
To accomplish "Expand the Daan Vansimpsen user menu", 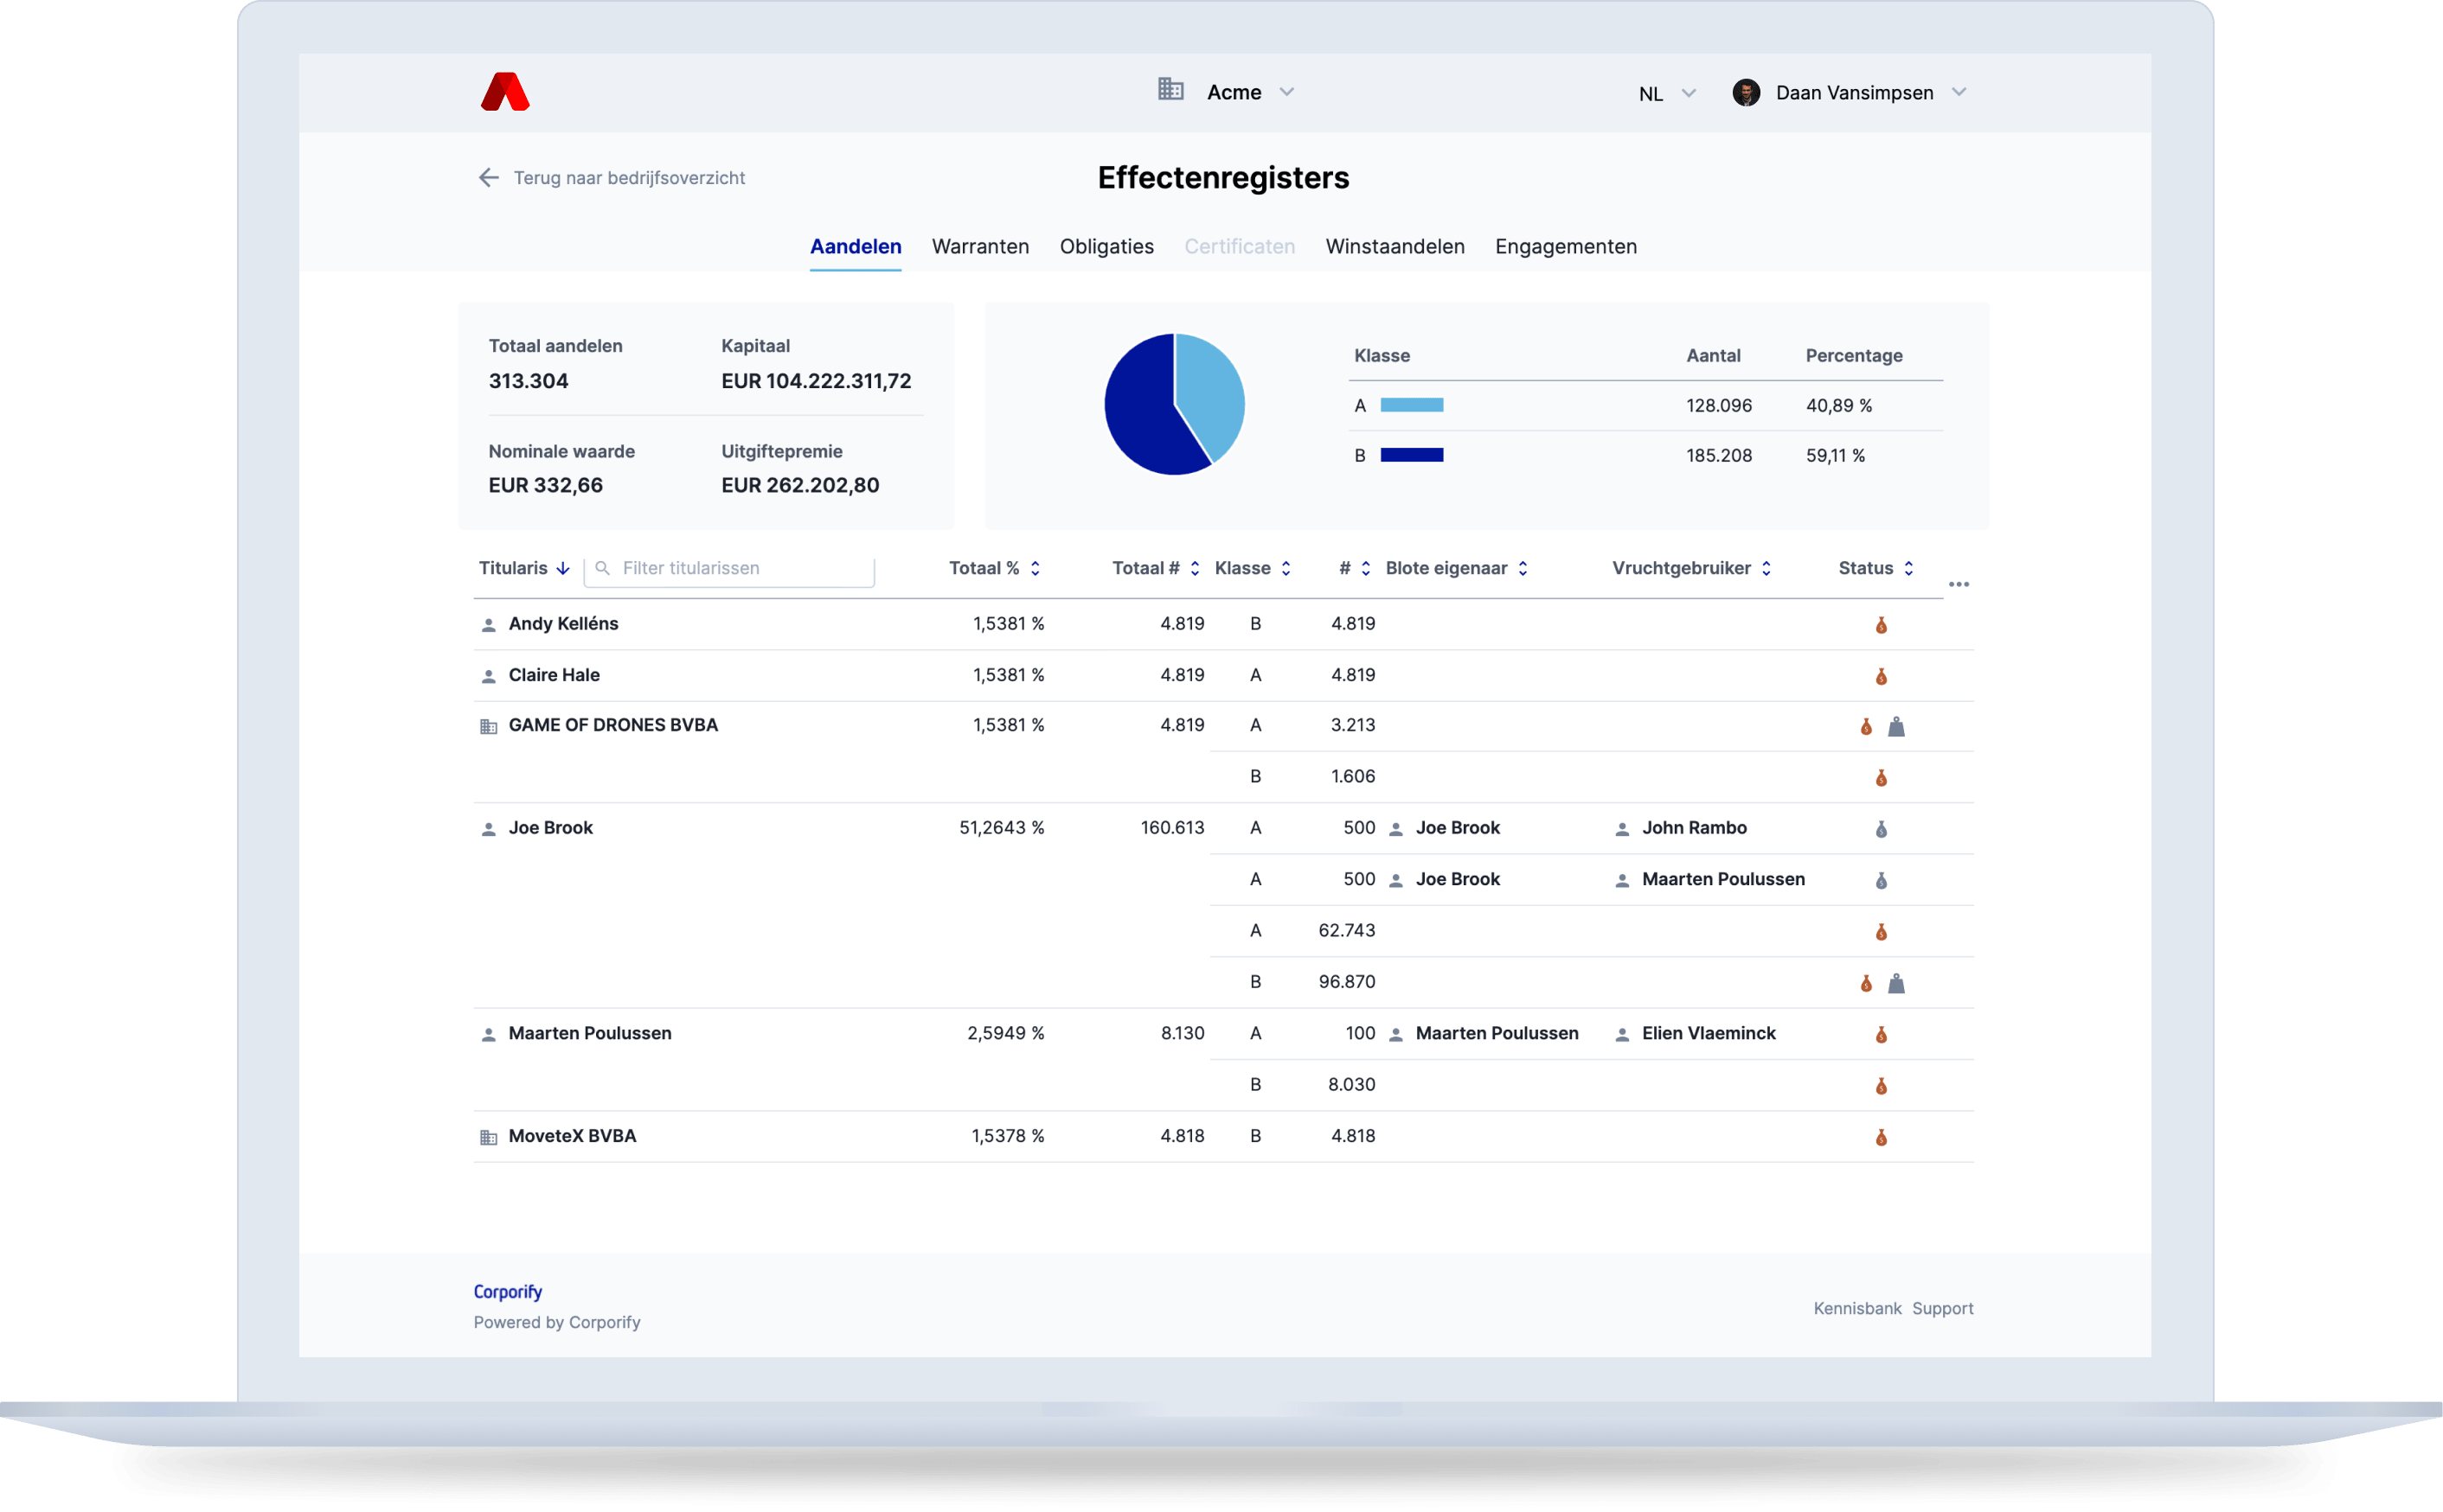I will 1959,92.
